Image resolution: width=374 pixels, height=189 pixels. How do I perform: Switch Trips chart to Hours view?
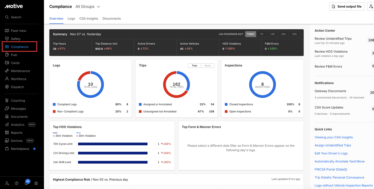pyautogui.click(x=208, y=66)
